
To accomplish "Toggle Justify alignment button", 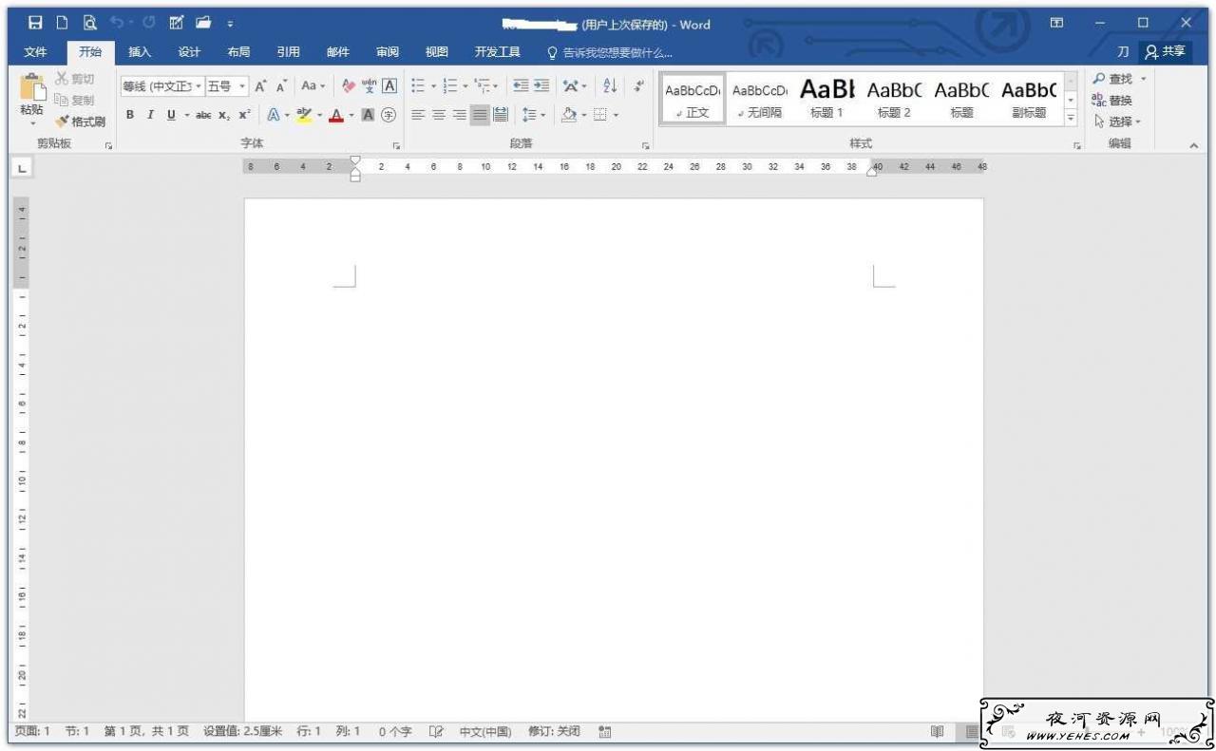I will tap(480, 115).
